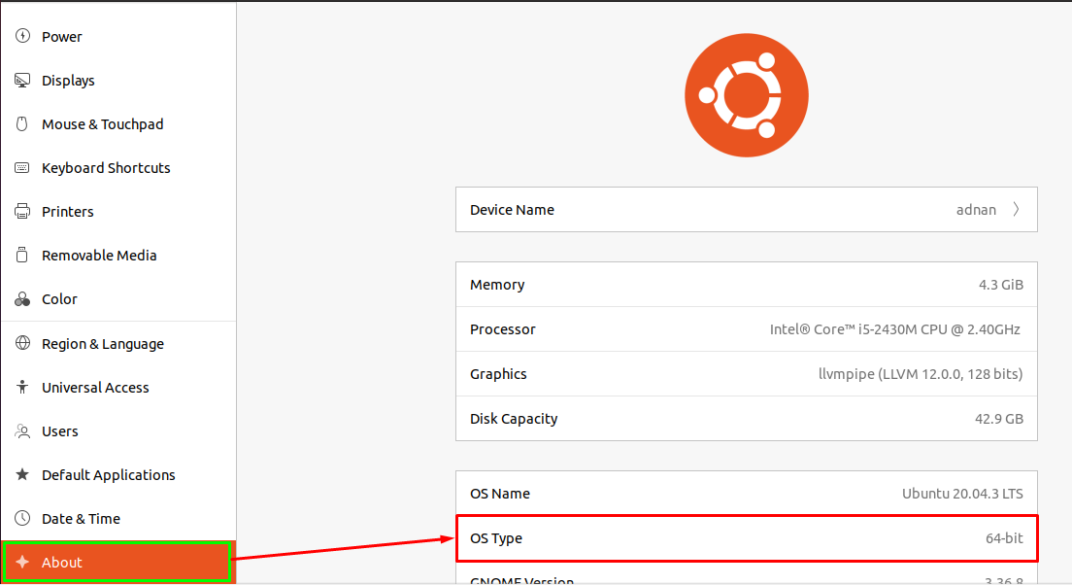This screenshot has height=585, width=1072.
Task: Select the memory value 4.3 GiB
Action: tap(1001, 285)
